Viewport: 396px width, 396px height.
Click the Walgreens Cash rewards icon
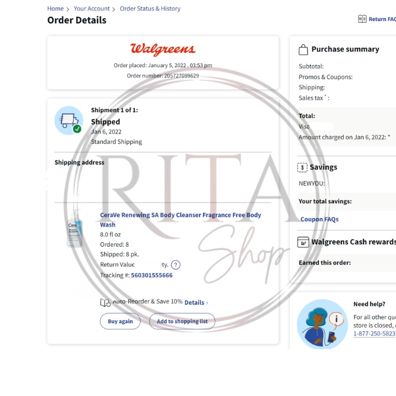click(x=303, y=242)
